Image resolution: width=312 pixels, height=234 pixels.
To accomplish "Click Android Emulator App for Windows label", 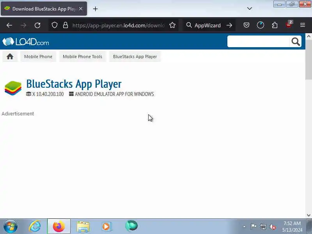I will pos(114,94).
